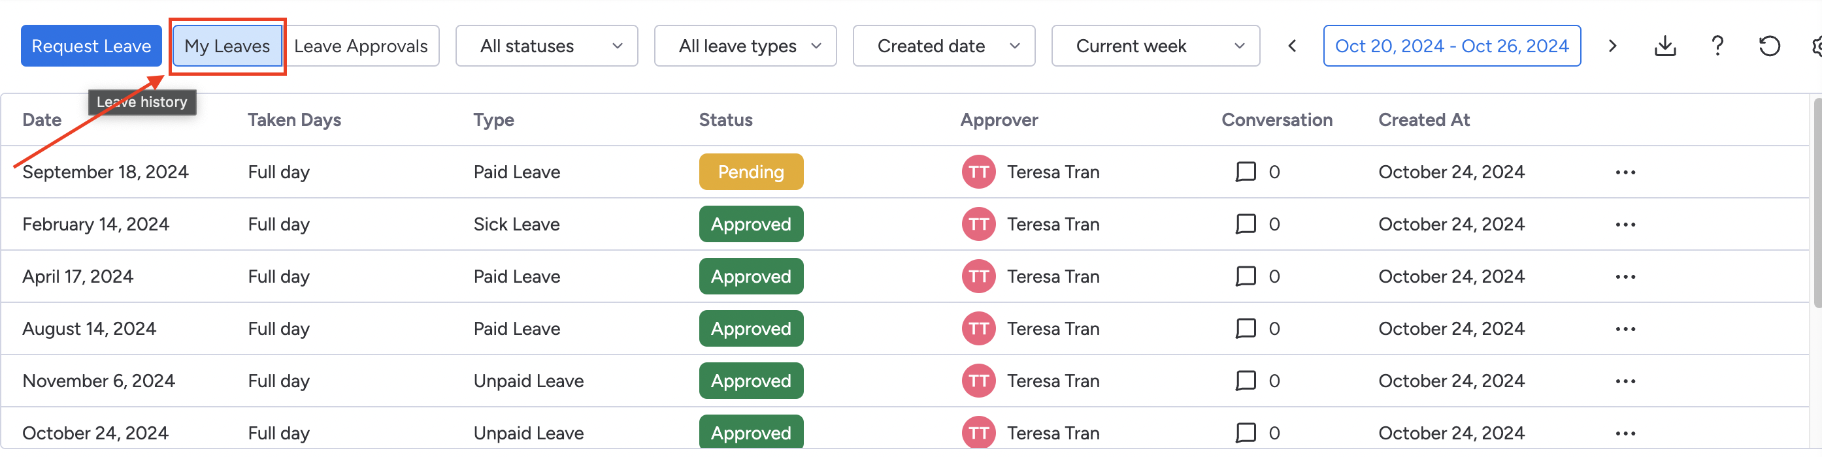Click the conversation icon for November 6 unpaid leave
This screenshot has height=457, width=1822.
point(1245,381)
